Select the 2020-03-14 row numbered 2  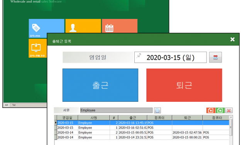(142, 133)
